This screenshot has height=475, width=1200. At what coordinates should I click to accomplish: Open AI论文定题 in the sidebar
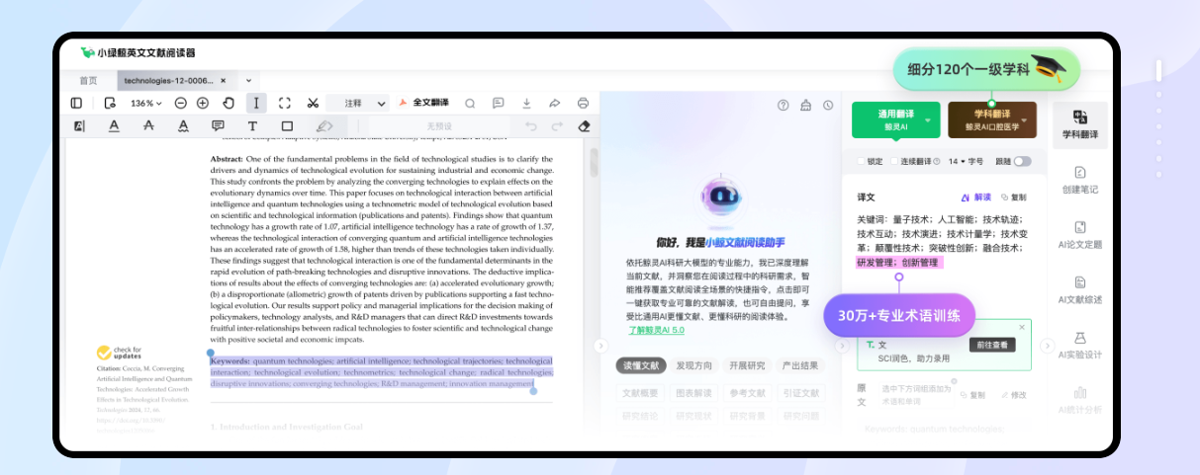point(1080,235)
